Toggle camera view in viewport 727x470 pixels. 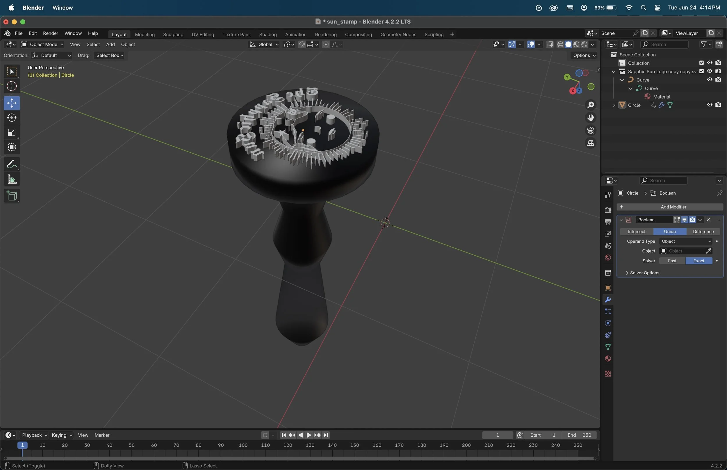(591, 131)
